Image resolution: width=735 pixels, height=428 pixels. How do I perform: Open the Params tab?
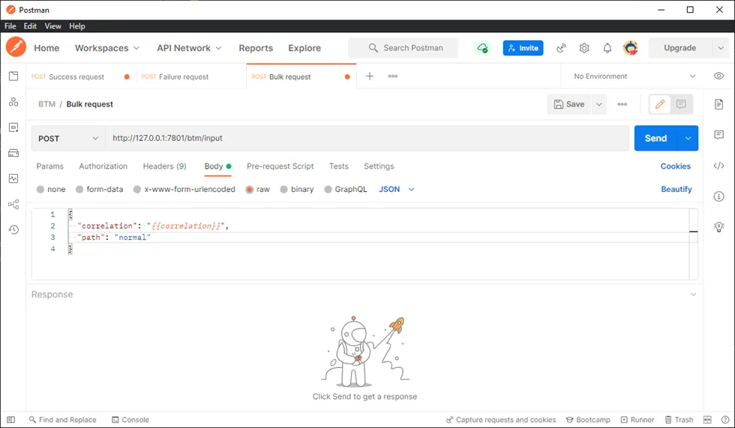coord(49,166)
